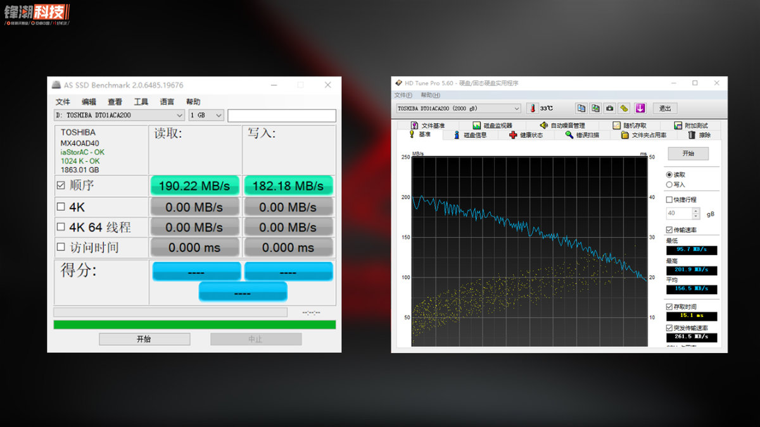
Task: Select the 写入 radio button
Action: [669, 185]
